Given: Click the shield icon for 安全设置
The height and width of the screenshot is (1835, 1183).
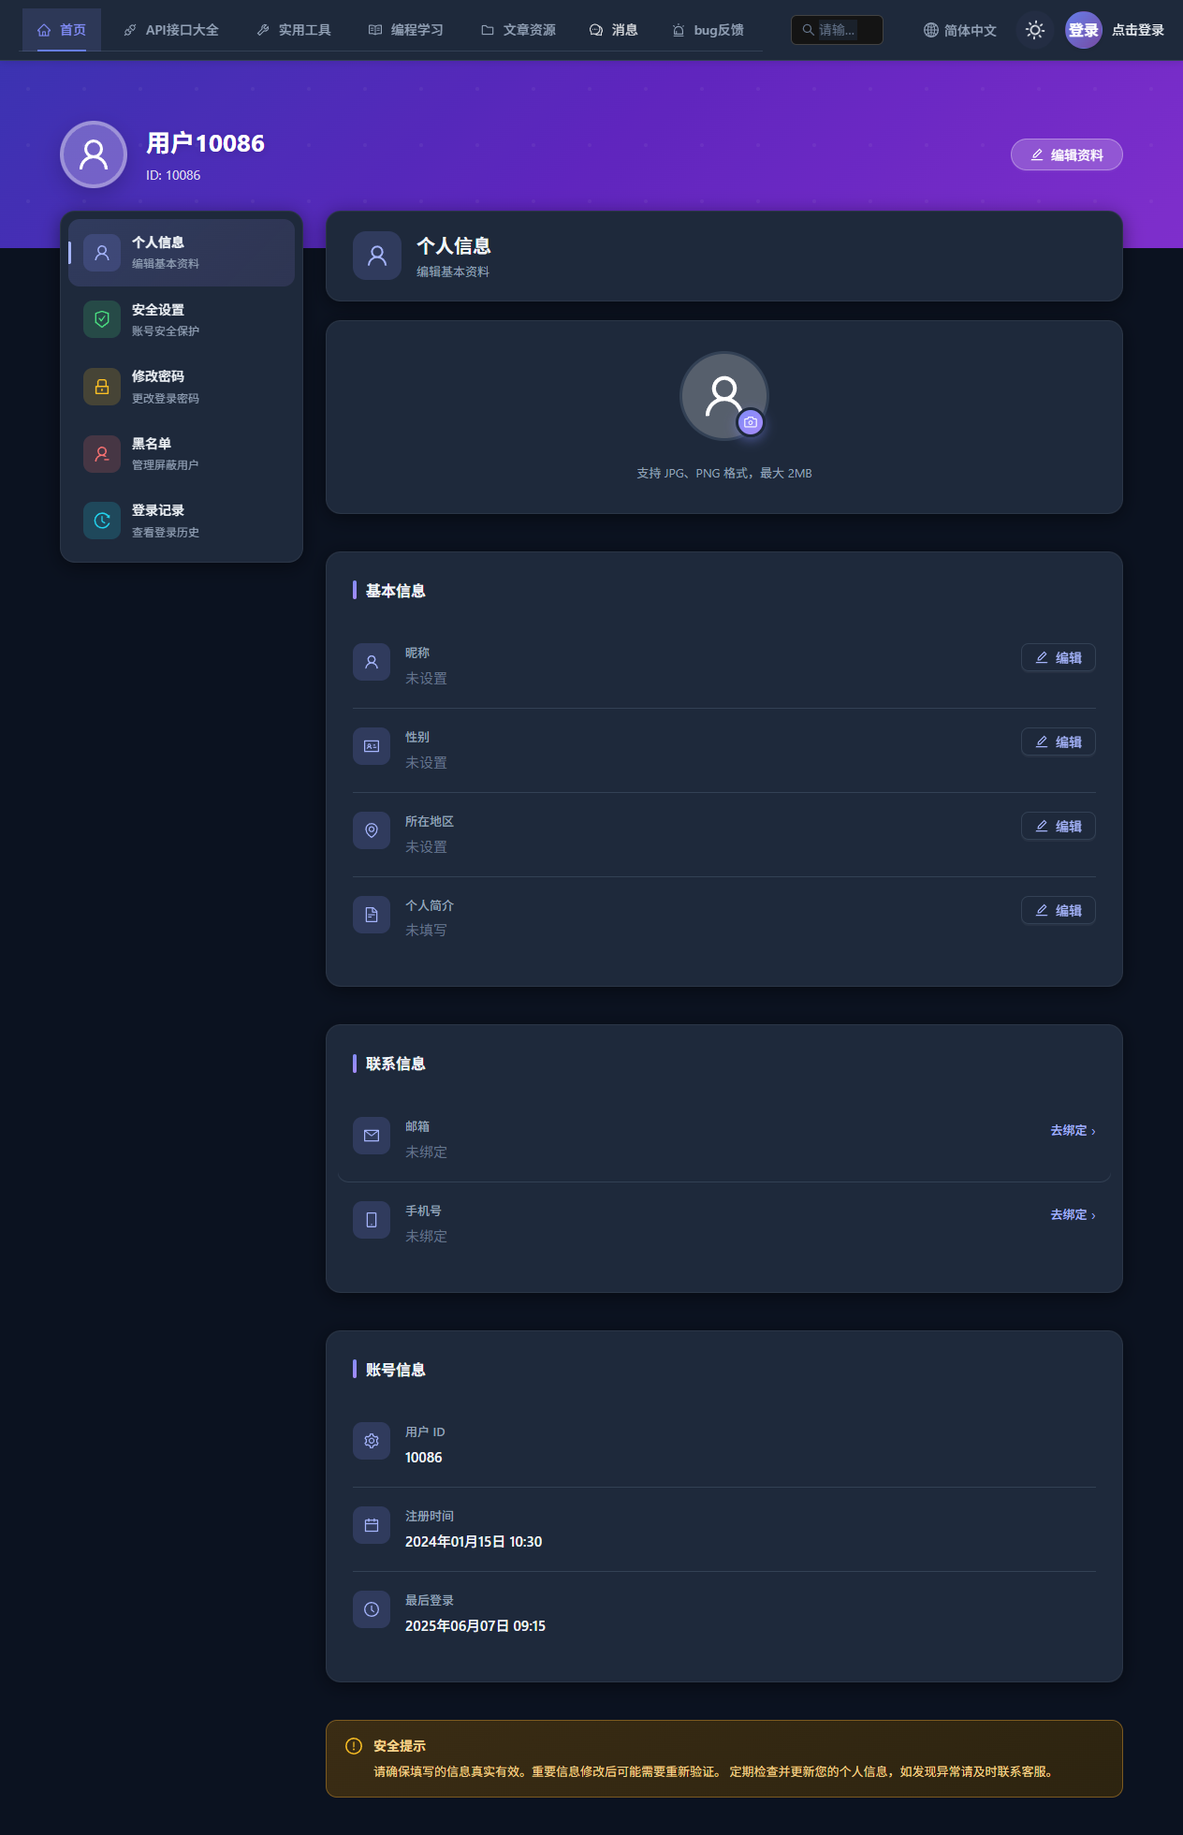Looking at the screenshot, I should pos(102,319).
